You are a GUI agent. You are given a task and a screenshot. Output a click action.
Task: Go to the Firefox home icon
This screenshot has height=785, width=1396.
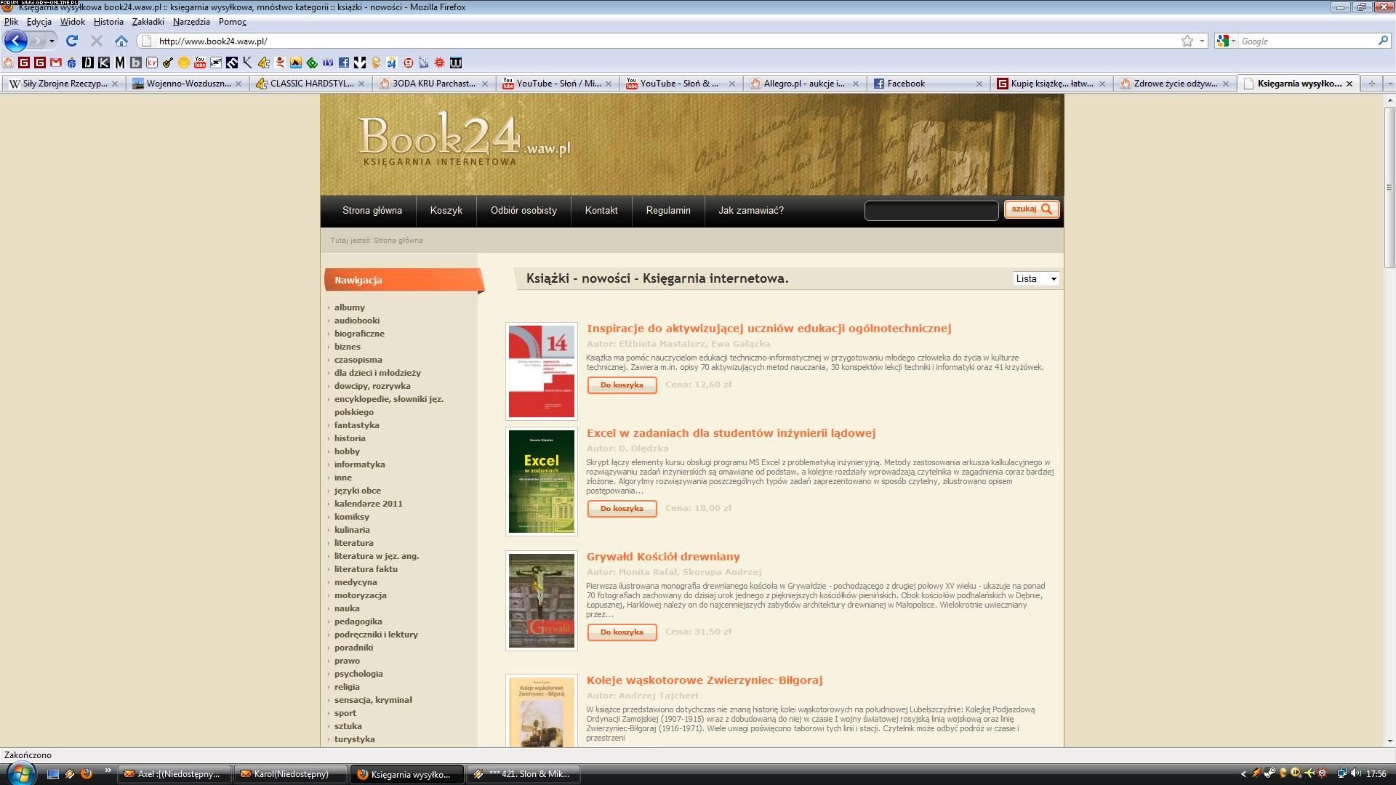pos(121,41)
